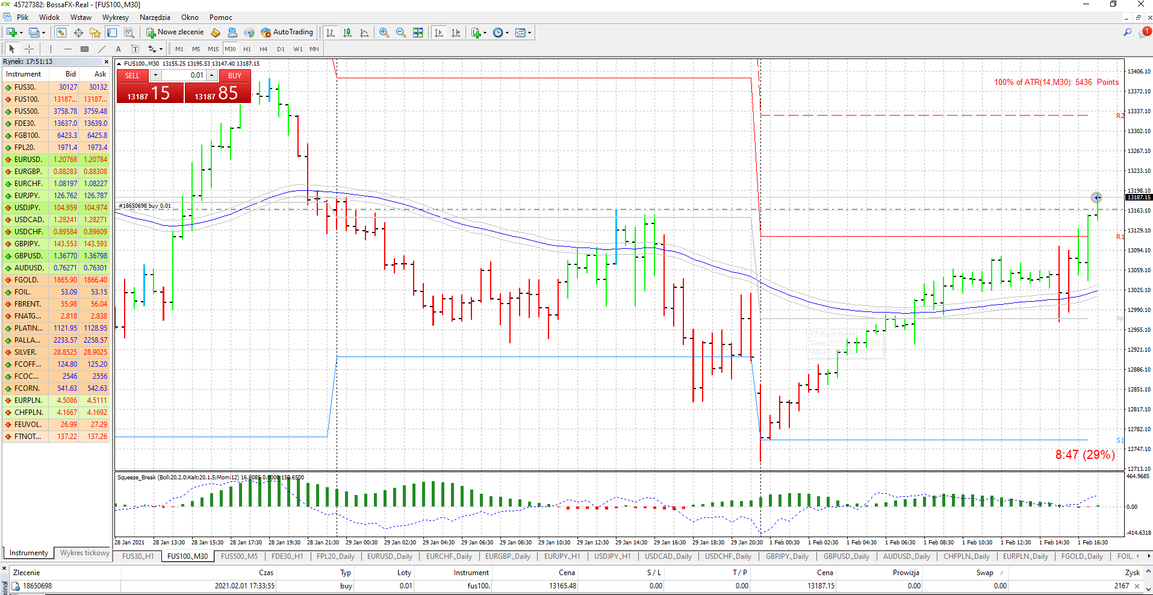Toggle chart auto scroll
Screen dimensions: 1153x595
pos(439,33)
